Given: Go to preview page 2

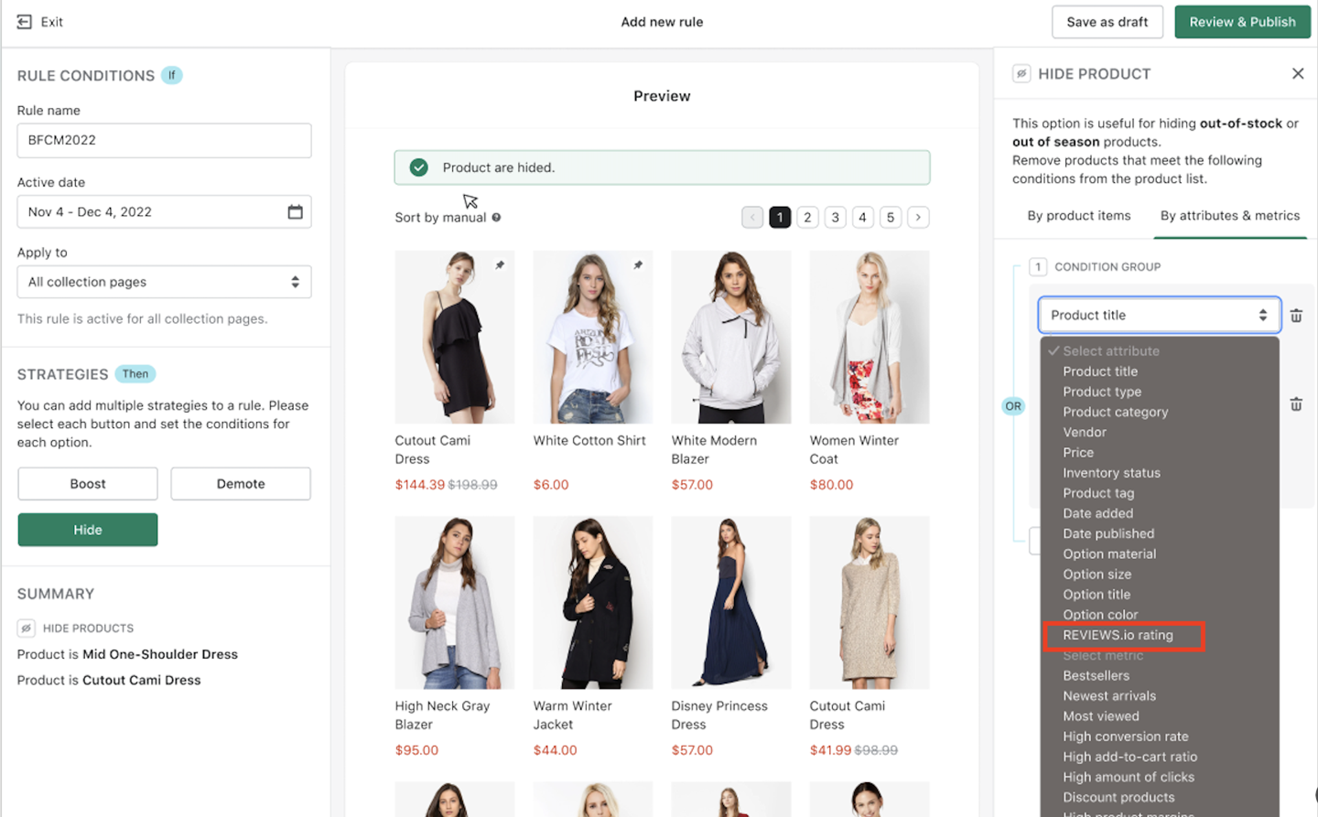Looking at the screenshot, I should (807, 218).
